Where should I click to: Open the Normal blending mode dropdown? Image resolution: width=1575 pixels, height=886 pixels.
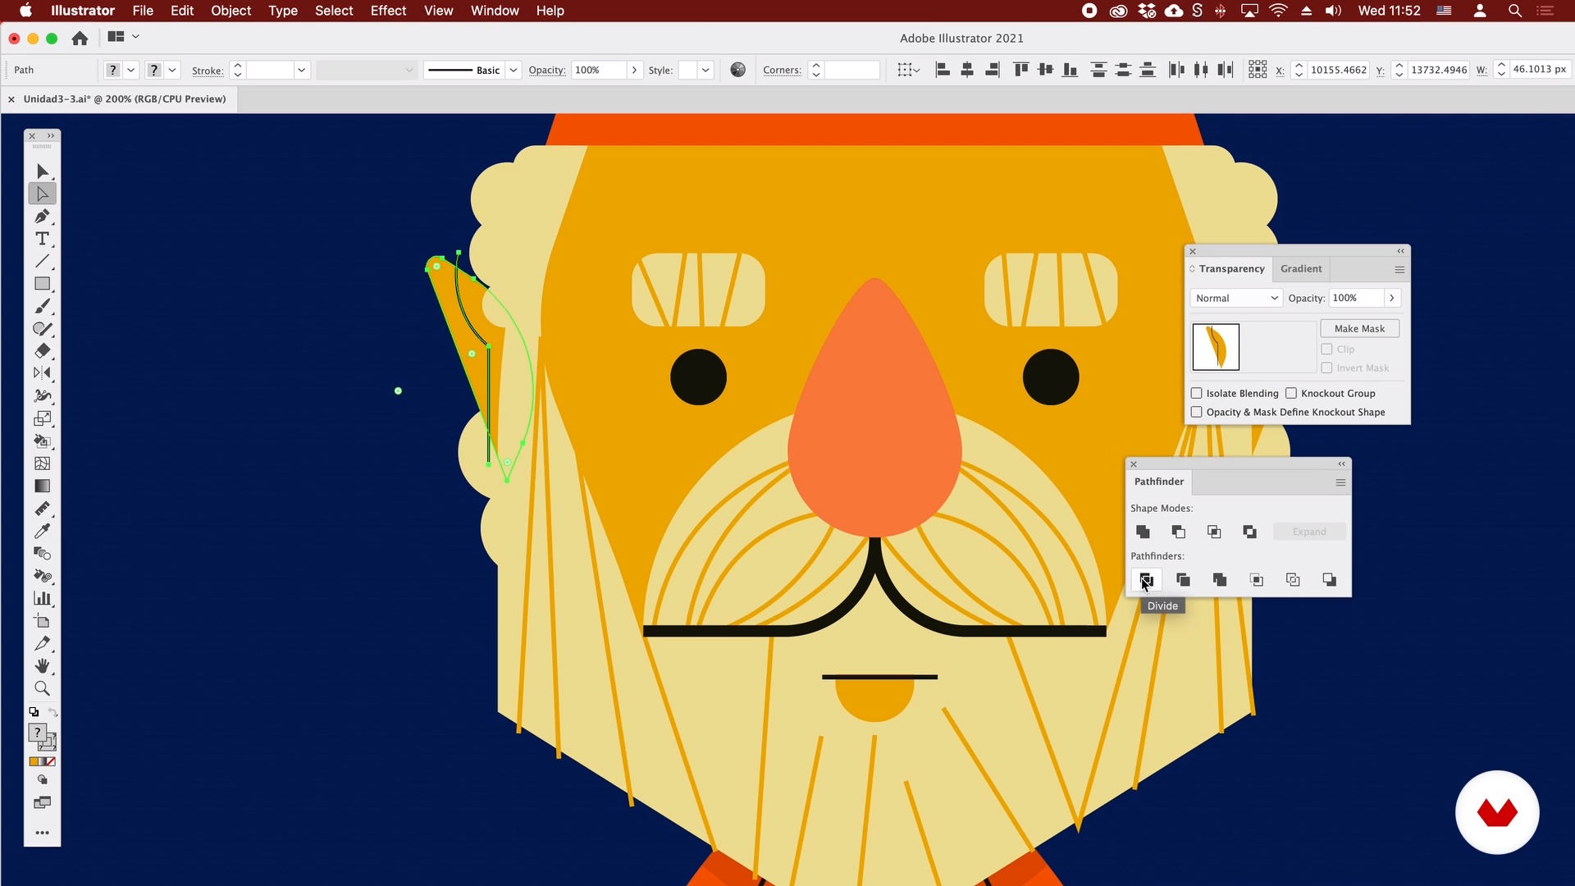tap(1236, 298)
